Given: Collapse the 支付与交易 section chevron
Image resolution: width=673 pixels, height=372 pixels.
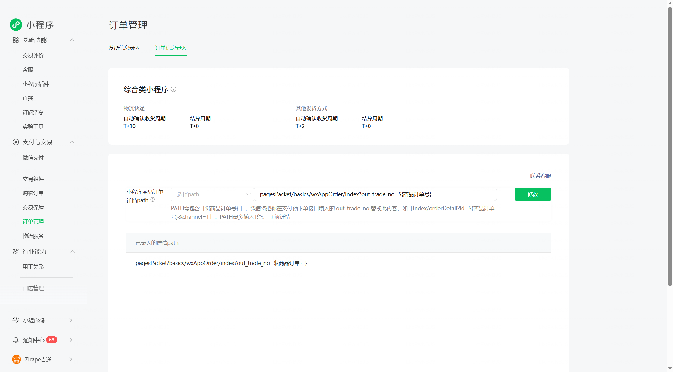Looking at the screenshot, I should coord(72,142).
